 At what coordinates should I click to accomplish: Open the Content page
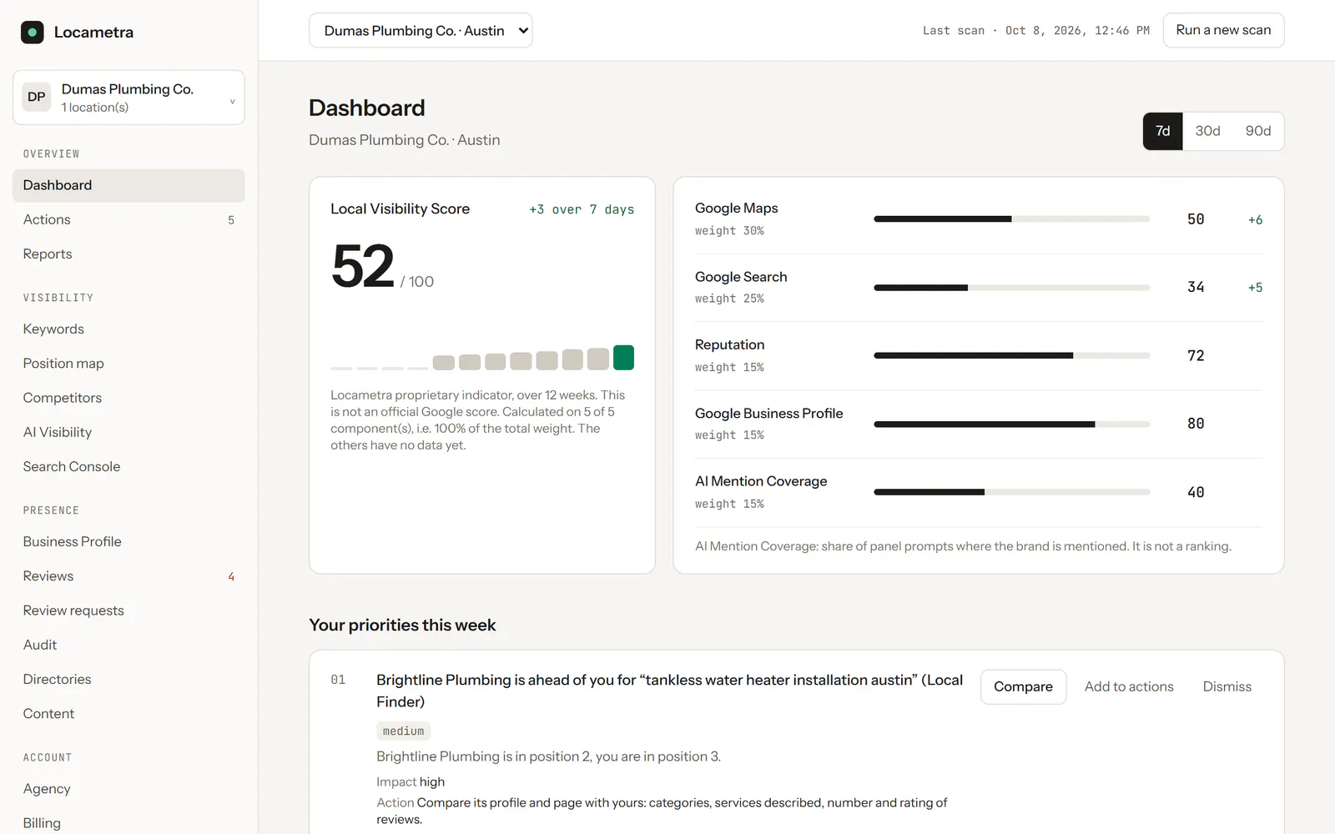coord(128,714)
